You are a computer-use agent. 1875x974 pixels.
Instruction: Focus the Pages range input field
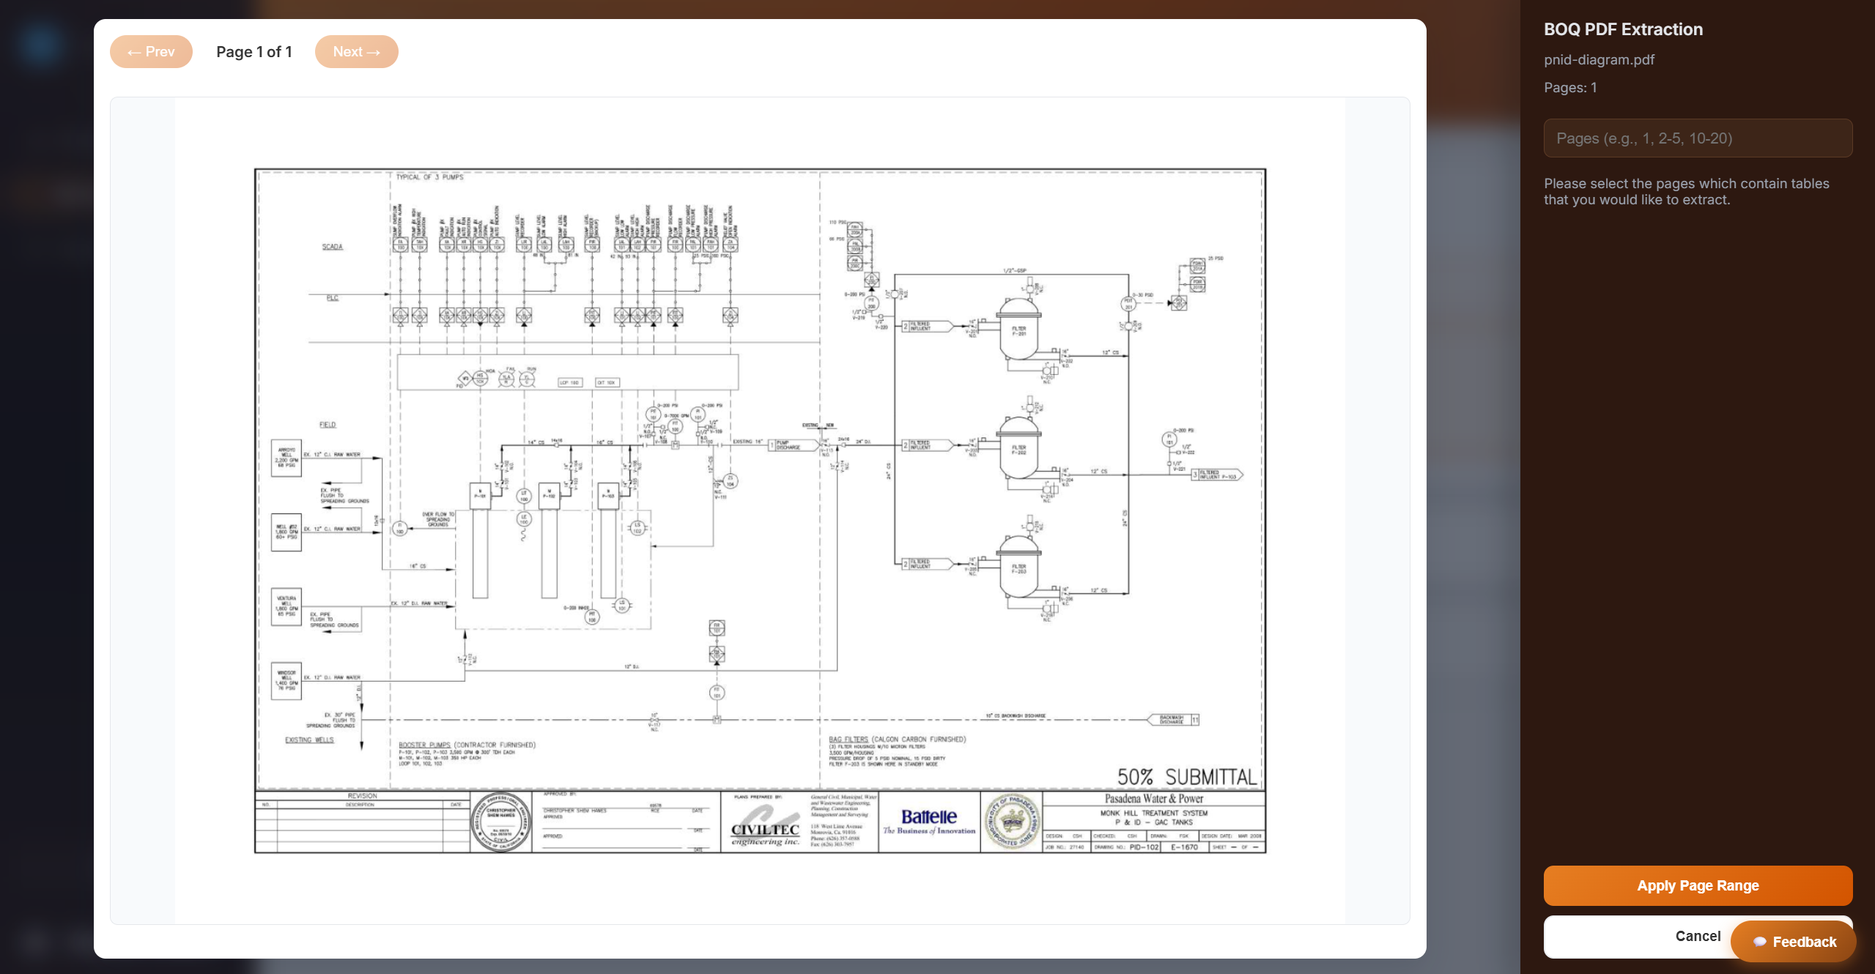[x=1697, y=138]
